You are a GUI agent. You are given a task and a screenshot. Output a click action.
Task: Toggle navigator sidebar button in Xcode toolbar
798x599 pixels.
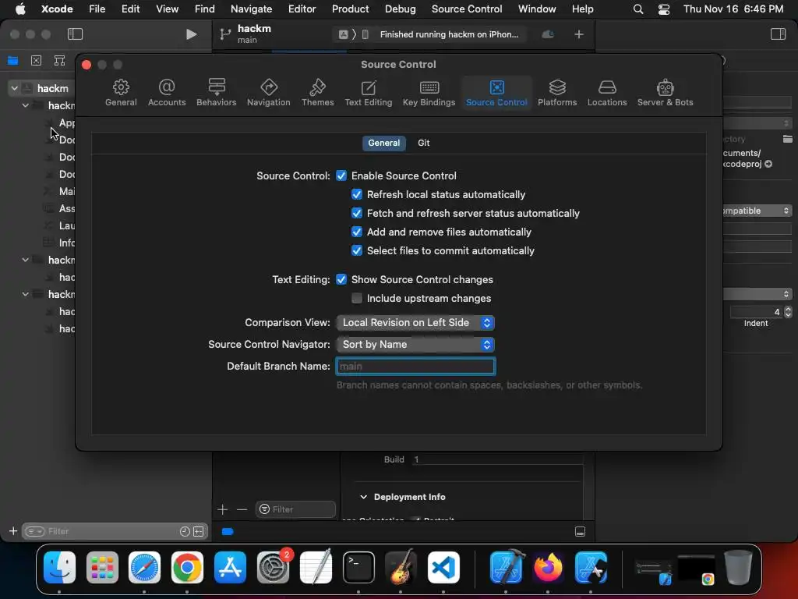(x=75, y=34)
